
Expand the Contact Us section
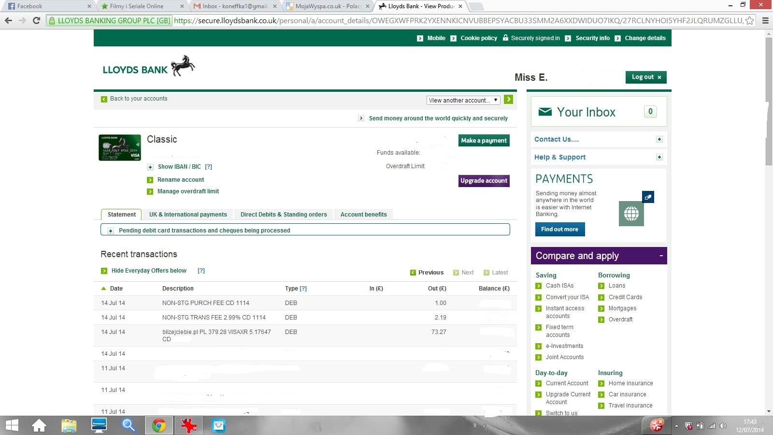[659, 139]
